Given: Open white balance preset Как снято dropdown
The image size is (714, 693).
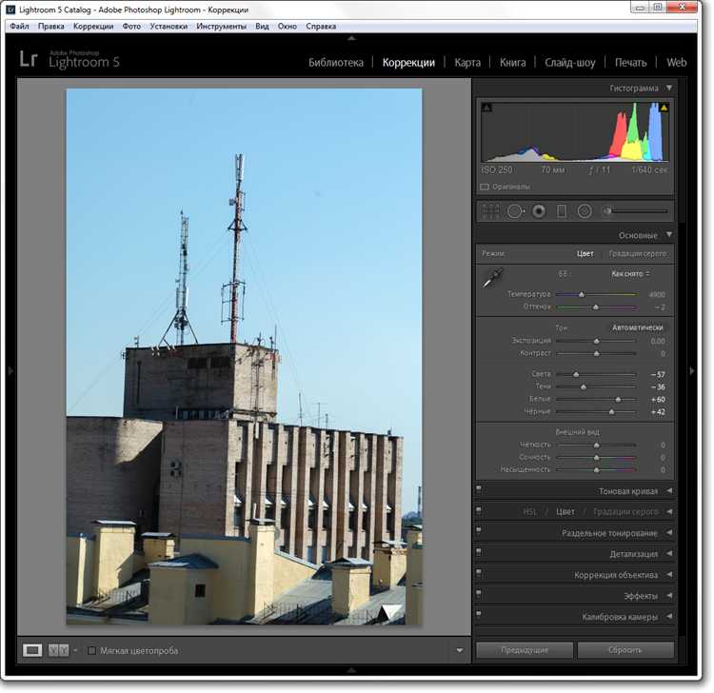Looking at the screenshot, I should pos(630,273).
